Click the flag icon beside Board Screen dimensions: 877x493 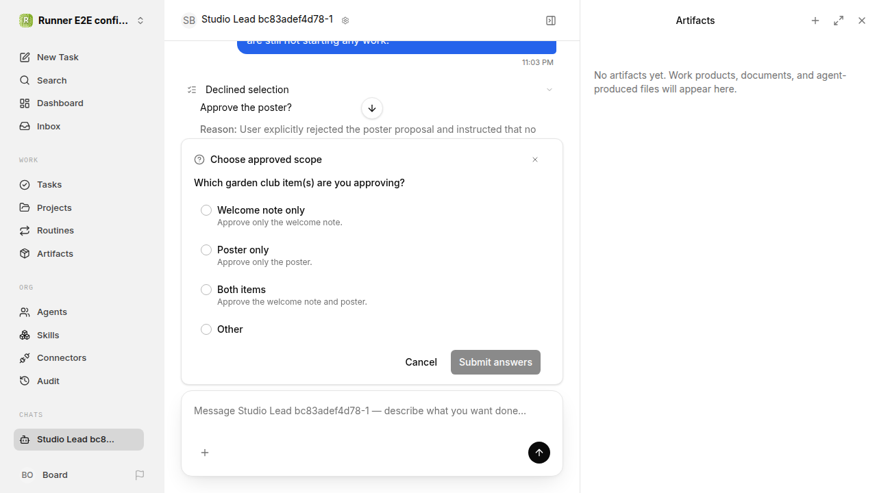(x=140, y=475)
